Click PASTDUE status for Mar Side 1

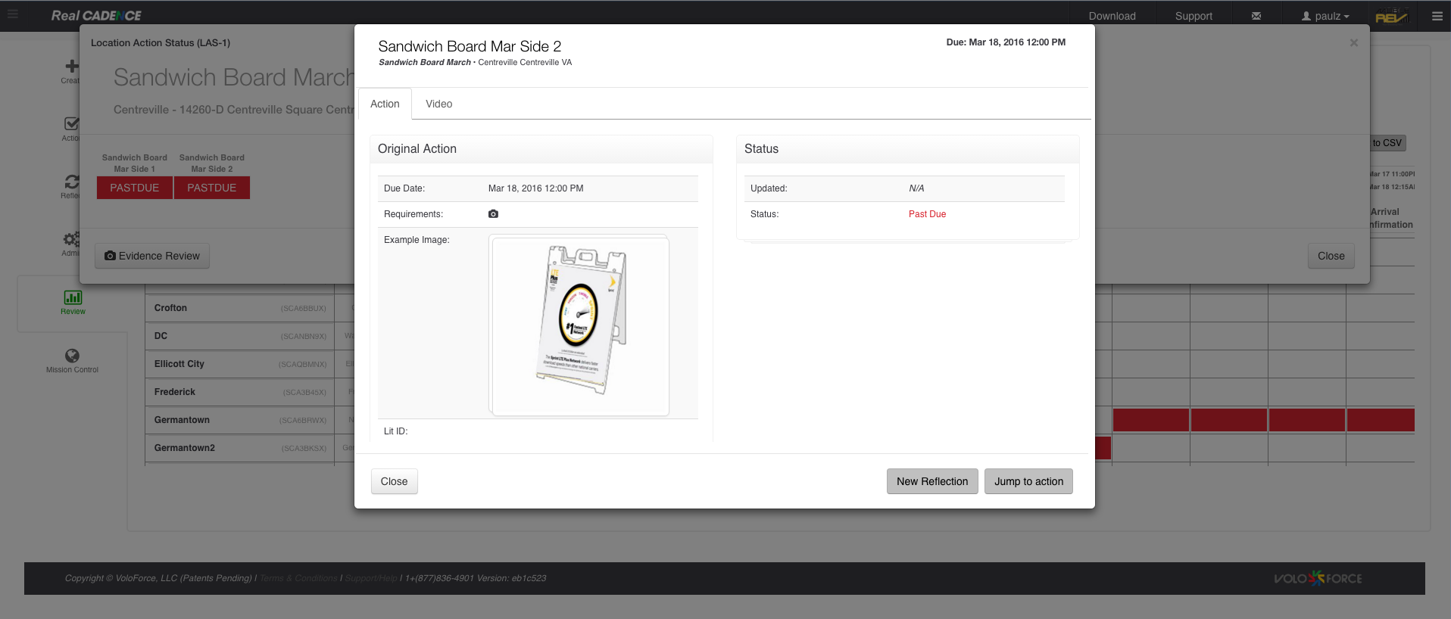(135, 188)
